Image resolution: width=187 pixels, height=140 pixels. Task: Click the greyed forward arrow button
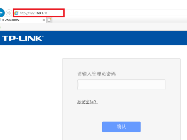click(x=9, y=13)
